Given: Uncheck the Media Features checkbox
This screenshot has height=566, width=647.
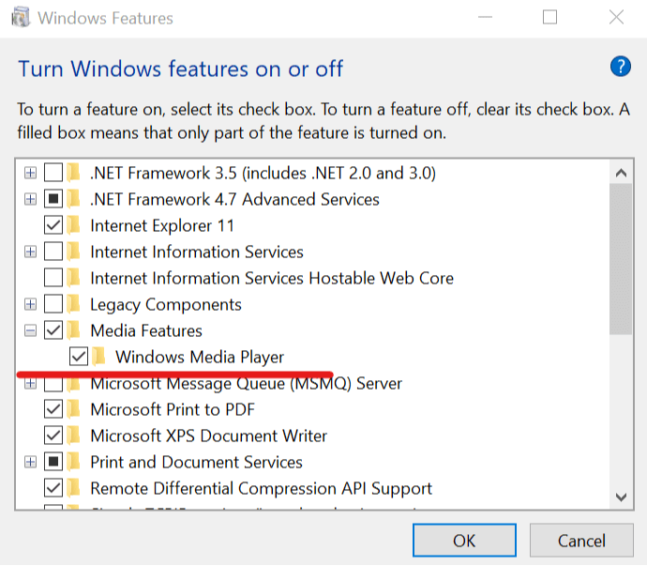Looking at the screenshot, I should 53,330.
